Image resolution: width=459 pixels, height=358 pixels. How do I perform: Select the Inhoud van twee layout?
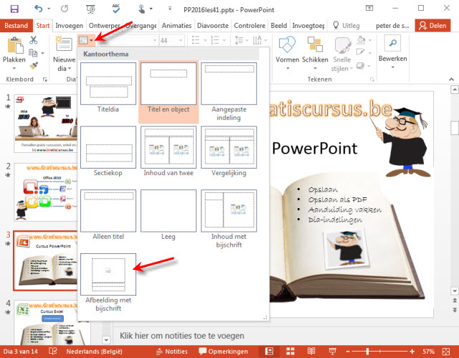[169, 151]
